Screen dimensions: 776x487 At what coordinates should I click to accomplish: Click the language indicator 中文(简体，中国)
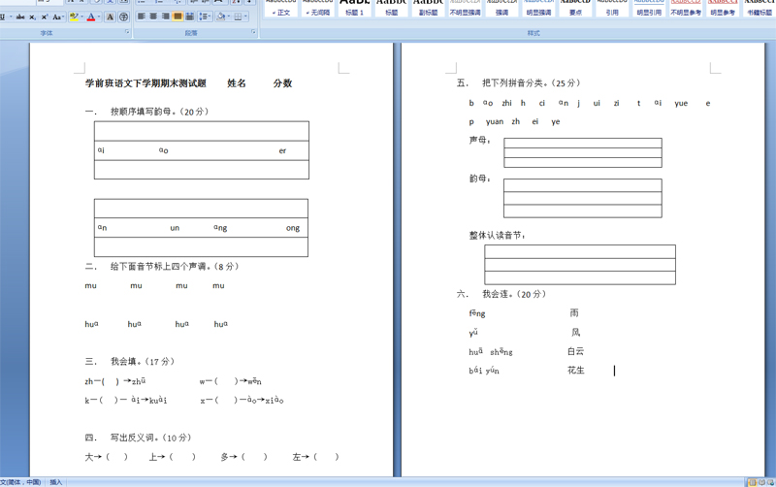pos(20,482)
